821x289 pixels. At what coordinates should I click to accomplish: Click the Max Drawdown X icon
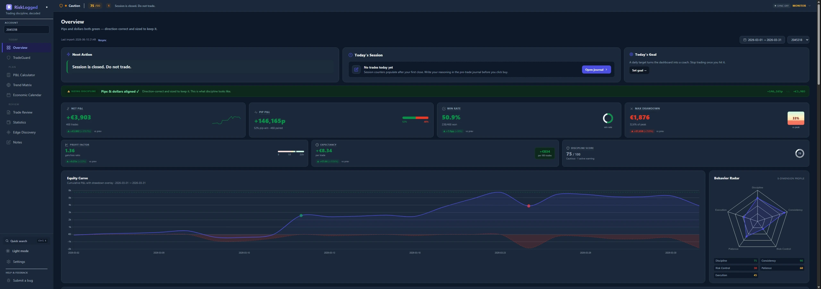631,108
